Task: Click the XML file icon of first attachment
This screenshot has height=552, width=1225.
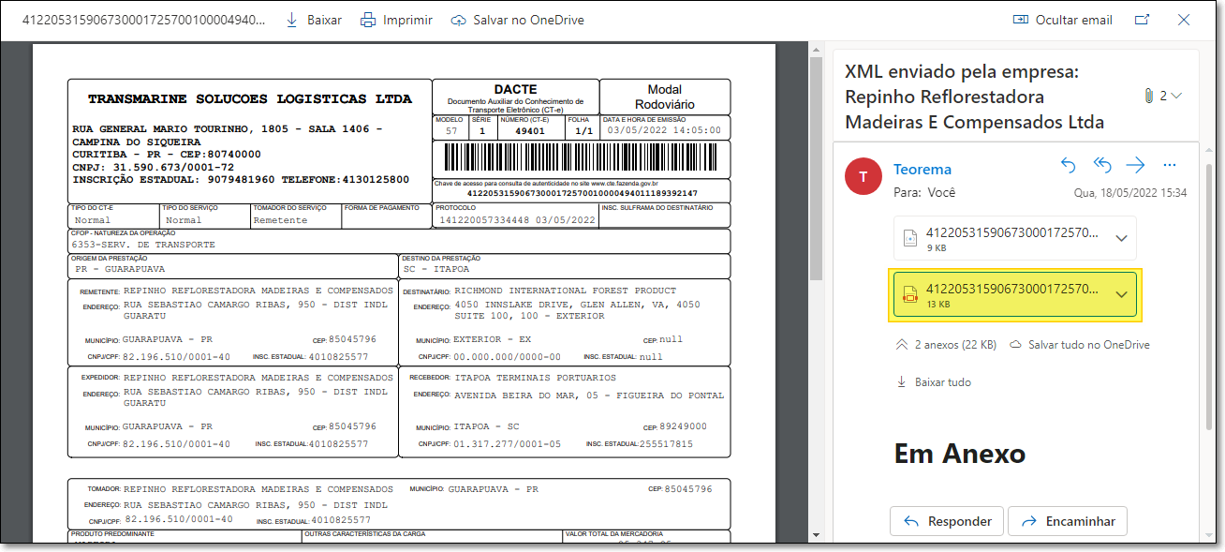Action: [909, 238]
